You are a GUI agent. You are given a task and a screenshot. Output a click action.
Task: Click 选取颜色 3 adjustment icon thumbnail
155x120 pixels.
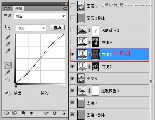[82, 91]
